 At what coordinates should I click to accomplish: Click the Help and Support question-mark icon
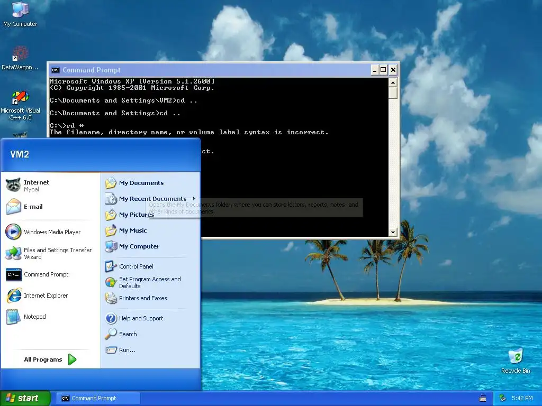click(x=111, y=318)
